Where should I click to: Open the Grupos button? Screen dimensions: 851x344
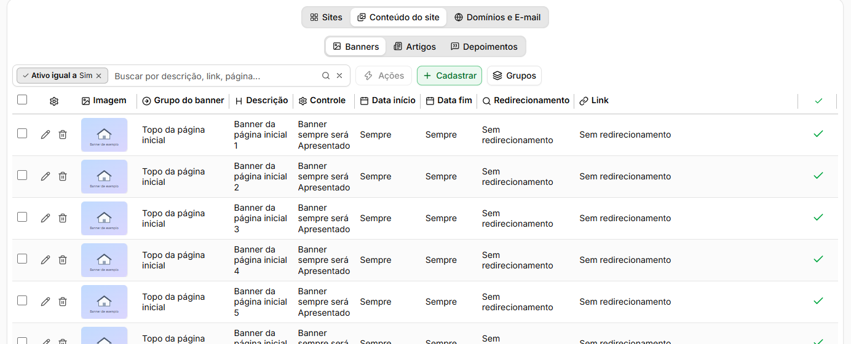tap(514, 76)
